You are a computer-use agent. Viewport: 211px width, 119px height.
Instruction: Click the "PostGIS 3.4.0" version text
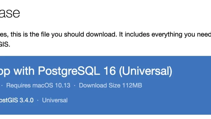pos(17,100)
